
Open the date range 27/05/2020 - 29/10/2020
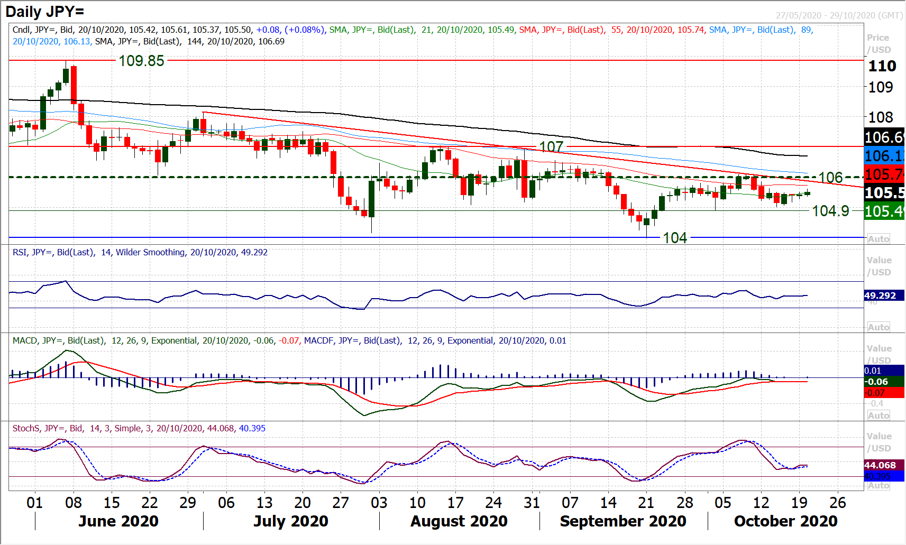[x=839, y=15]
